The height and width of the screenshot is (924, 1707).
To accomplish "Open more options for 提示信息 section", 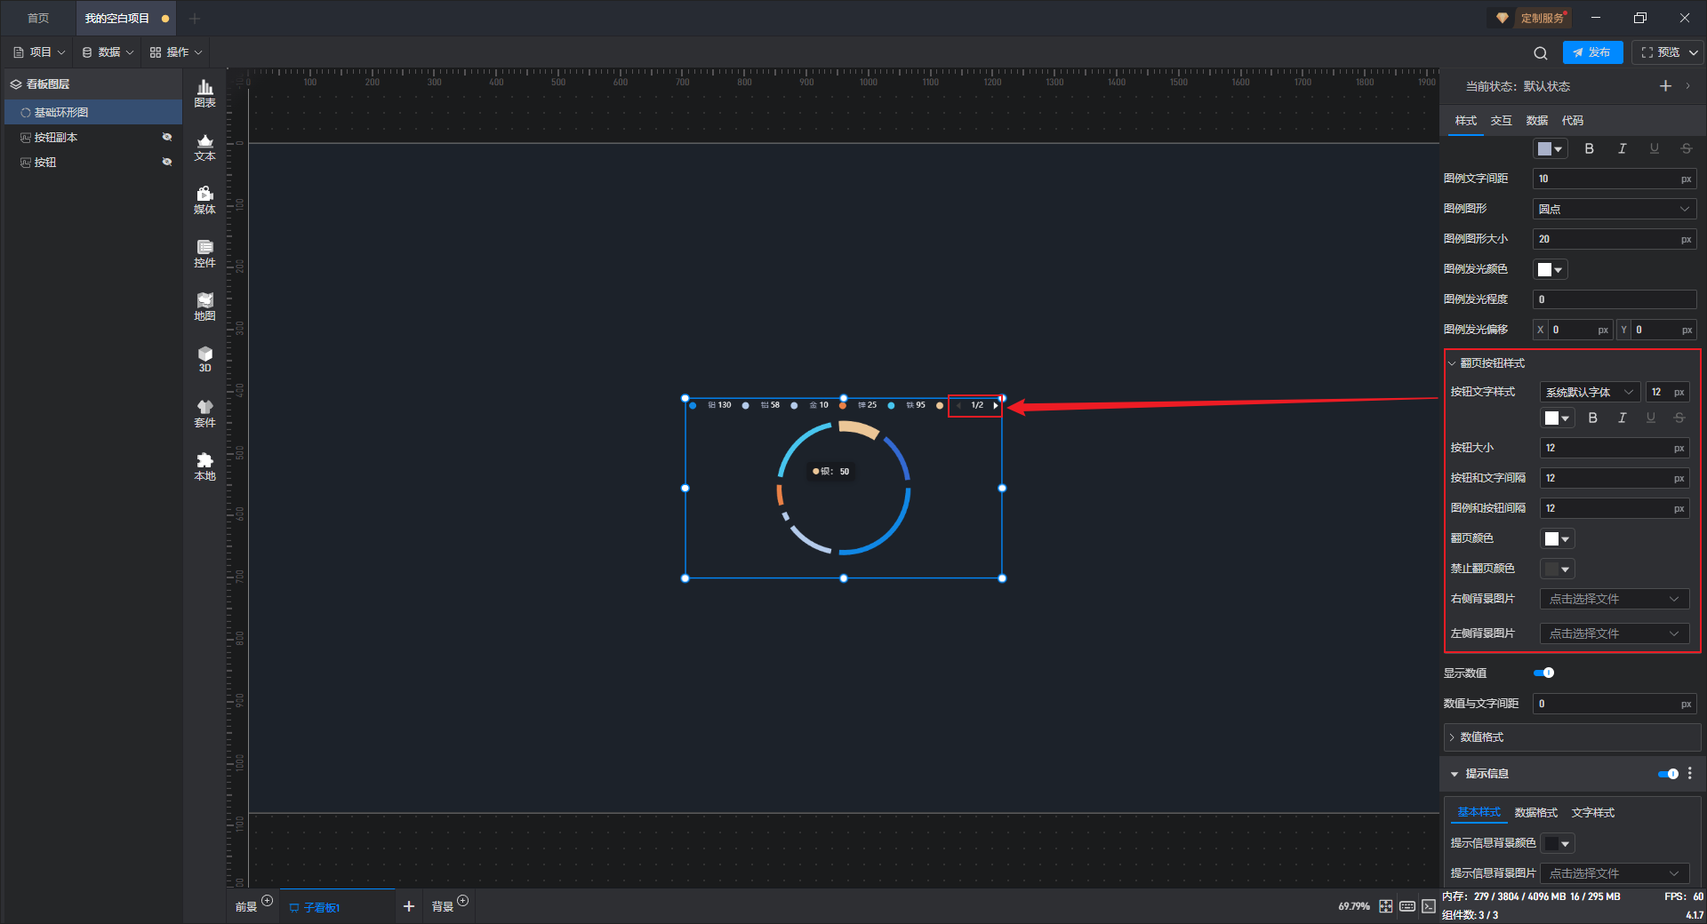I will click(x=1690, y=774).
